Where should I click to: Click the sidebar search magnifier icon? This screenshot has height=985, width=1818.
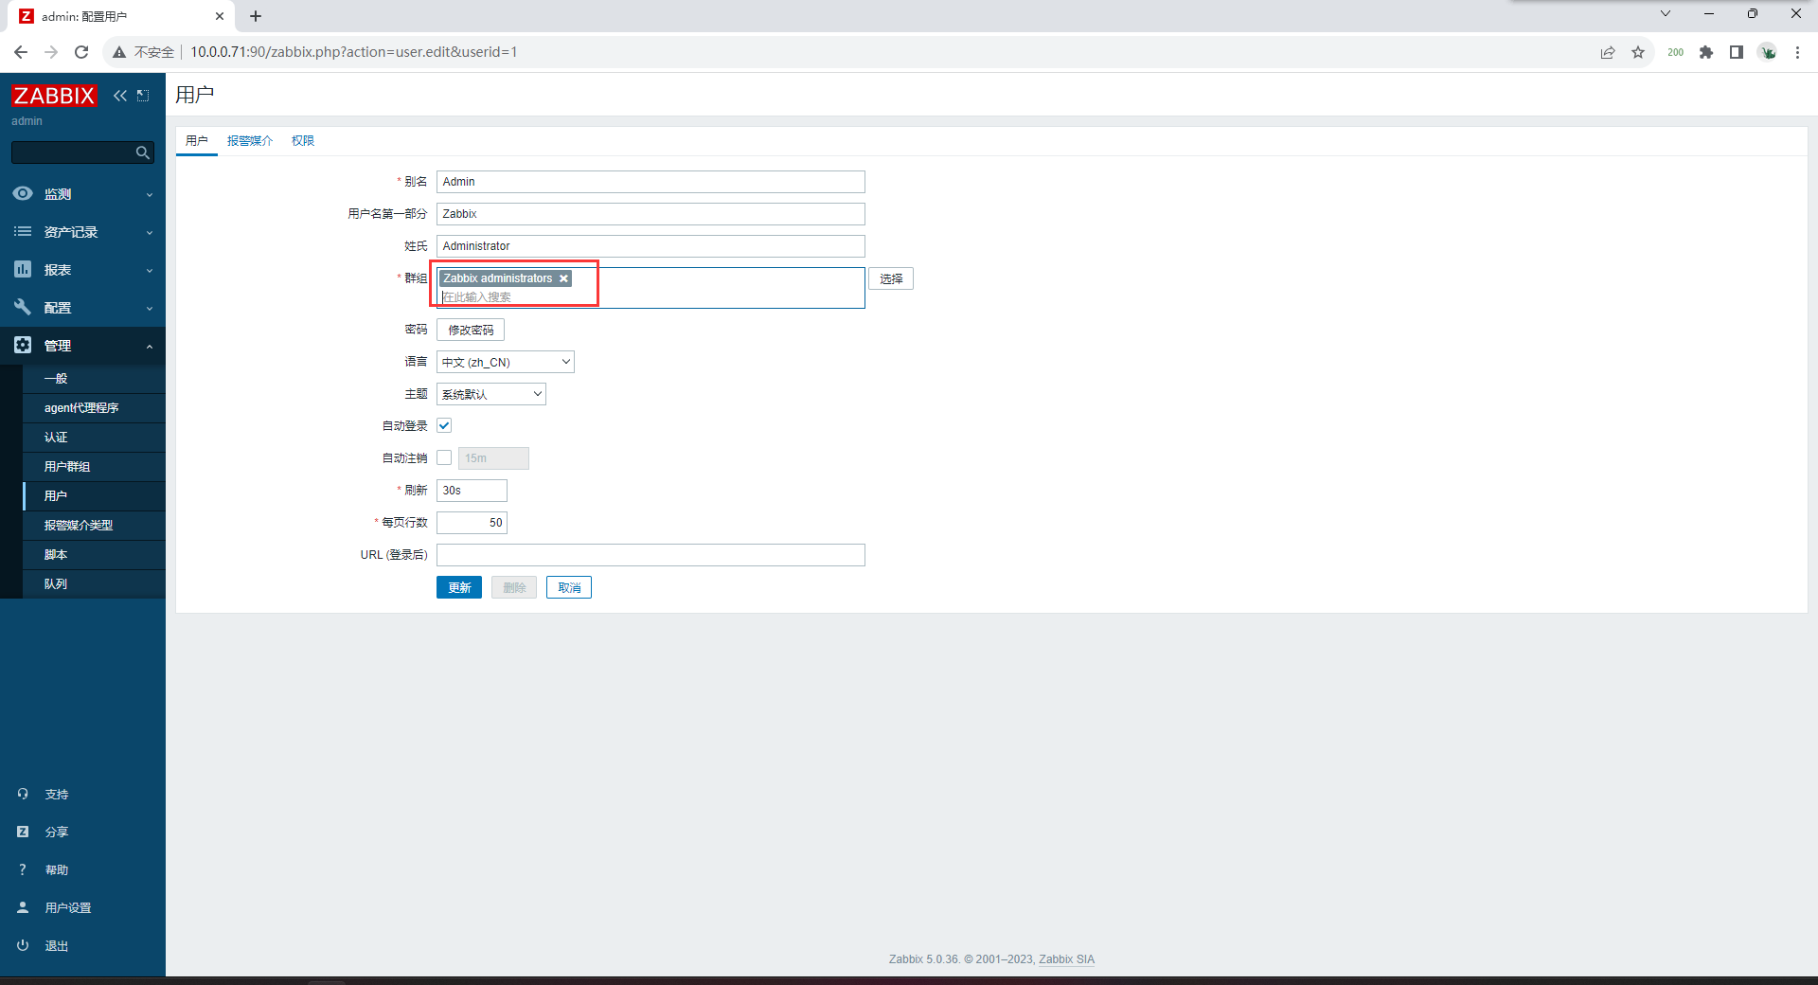[143, 152]
